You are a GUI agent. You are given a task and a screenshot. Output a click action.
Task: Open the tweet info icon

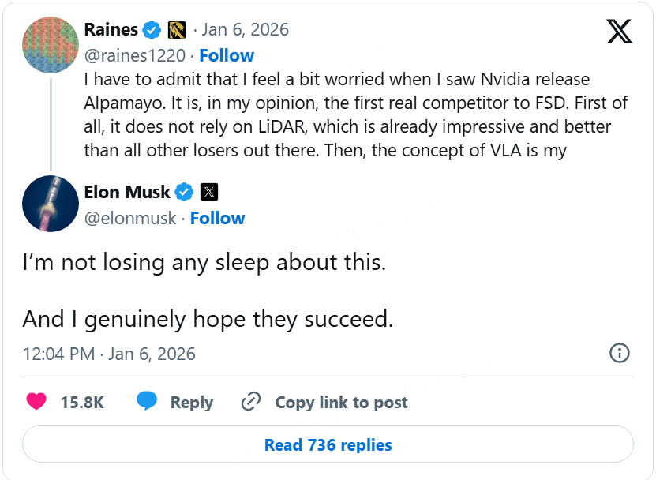pos(620,353)
